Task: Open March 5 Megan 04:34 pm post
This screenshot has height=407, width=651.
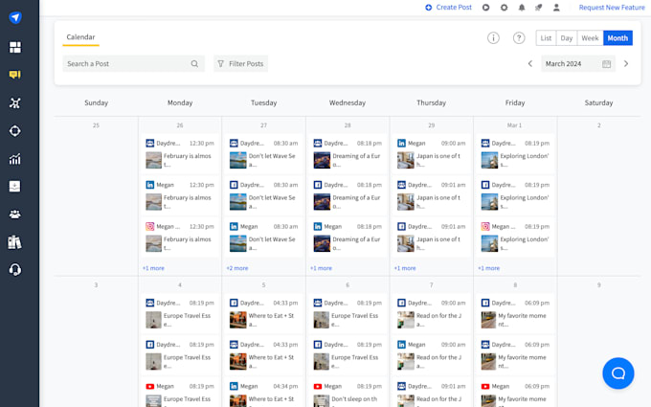Action: point(263,393)
